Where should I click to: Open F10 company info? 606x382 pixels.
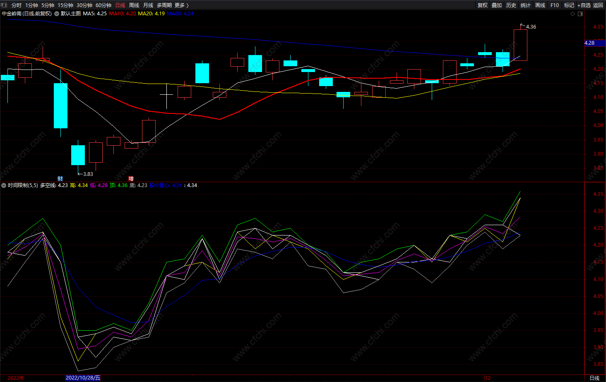point(555,5)
